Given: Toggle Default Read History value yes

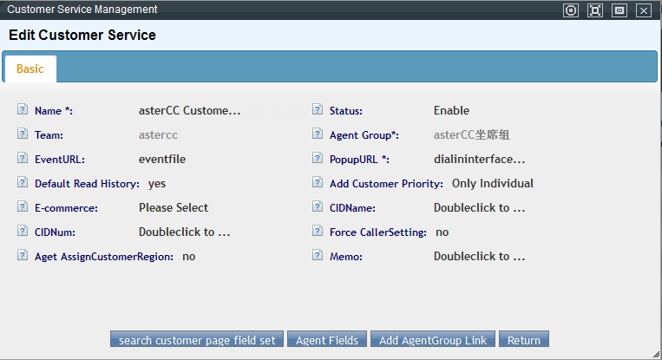Looking at the screenshot, I should tap(157, 184).
